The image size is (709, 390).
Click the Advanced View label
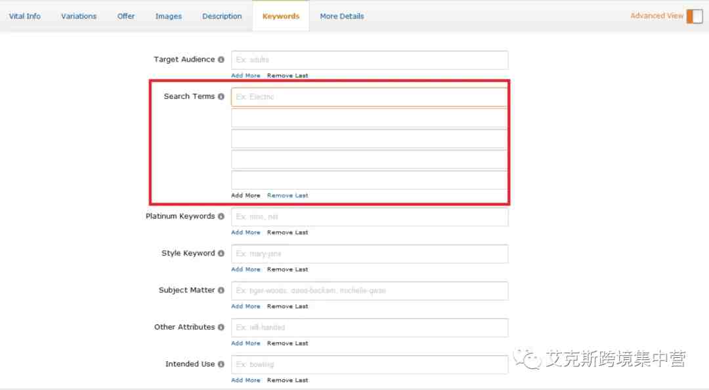click(656, 16)
